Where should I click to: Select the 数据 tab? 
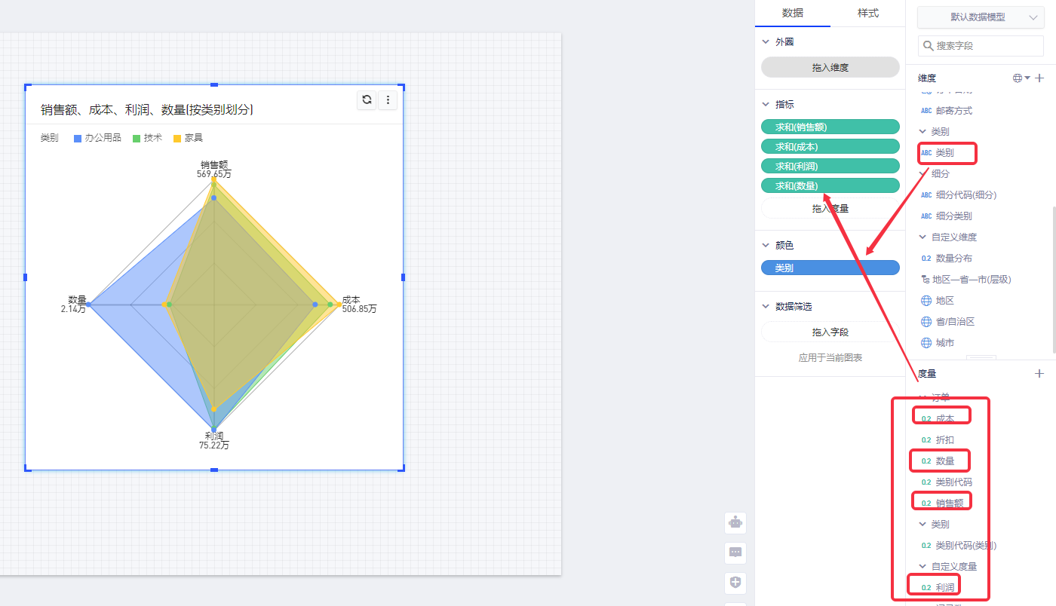click(x=792, y=14)
